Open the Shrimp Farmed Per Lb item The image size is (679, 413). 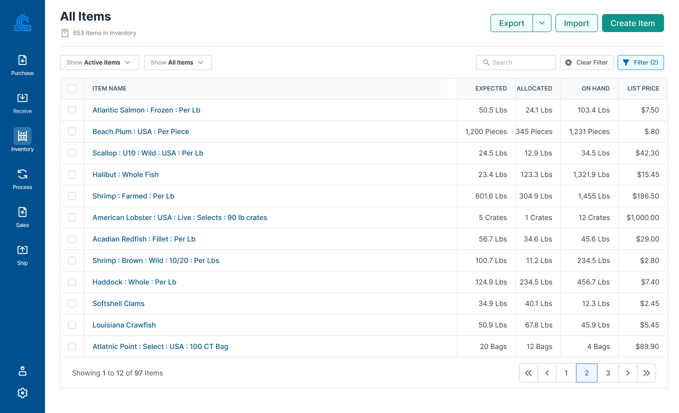pyautogui.click(x=133, y=196)
